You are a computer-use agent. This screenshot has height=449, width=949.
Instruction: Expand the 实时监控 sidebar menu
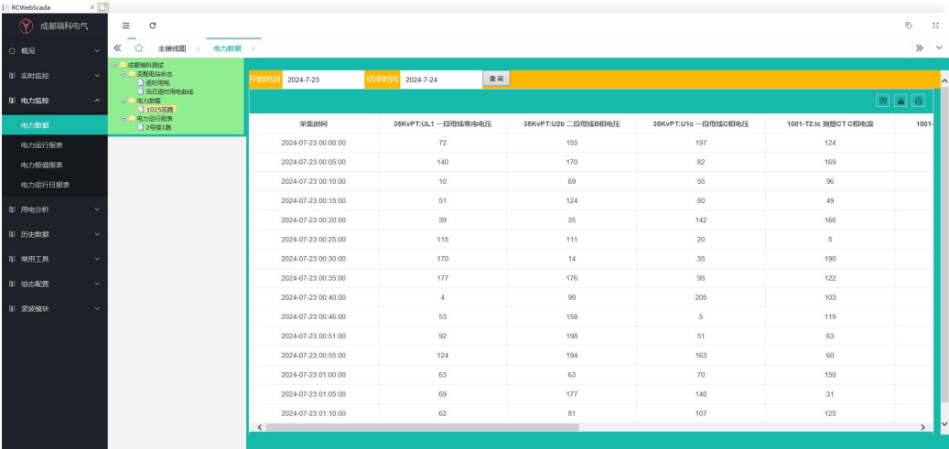tap(53, 75)
